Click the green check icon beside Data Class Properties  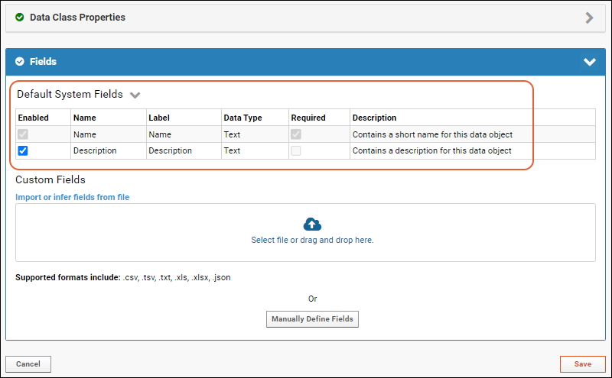pos(20,17)
